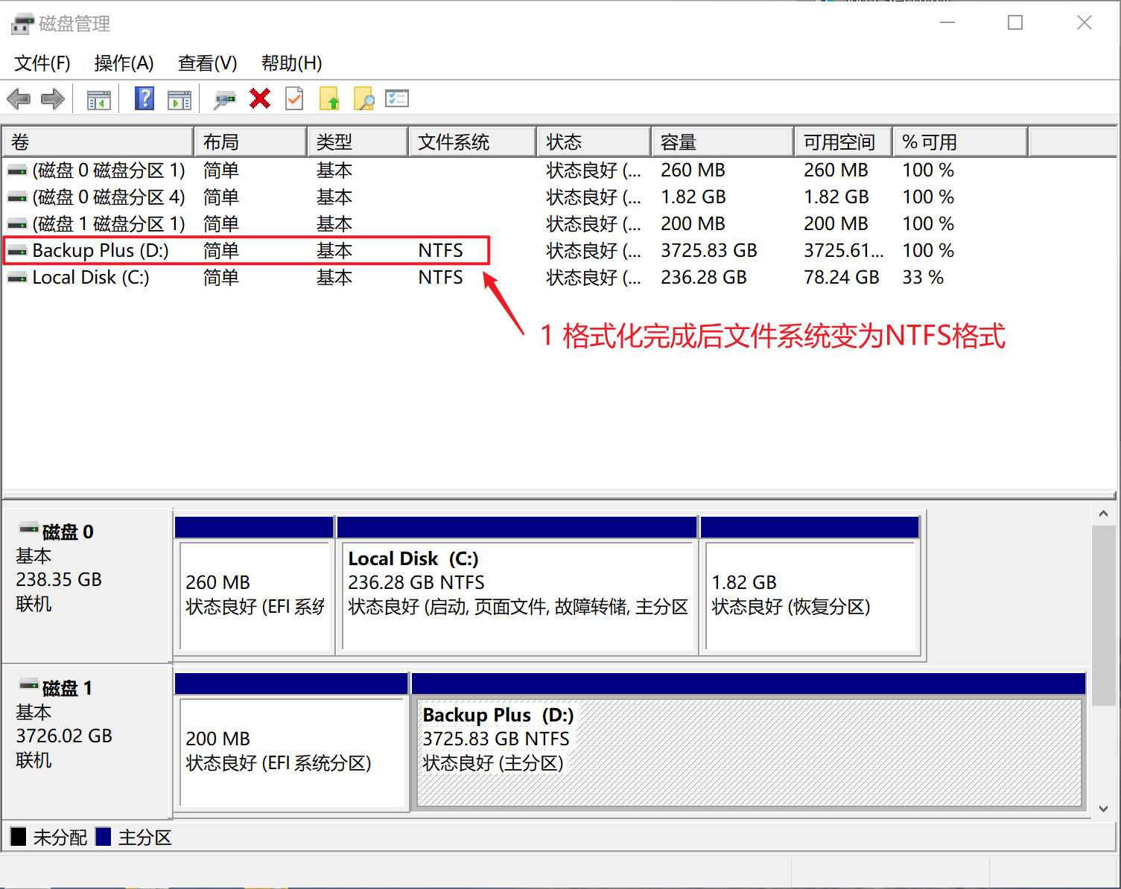
Task: Select the Local Disk (C:) volume row
Action: (89, 277)
